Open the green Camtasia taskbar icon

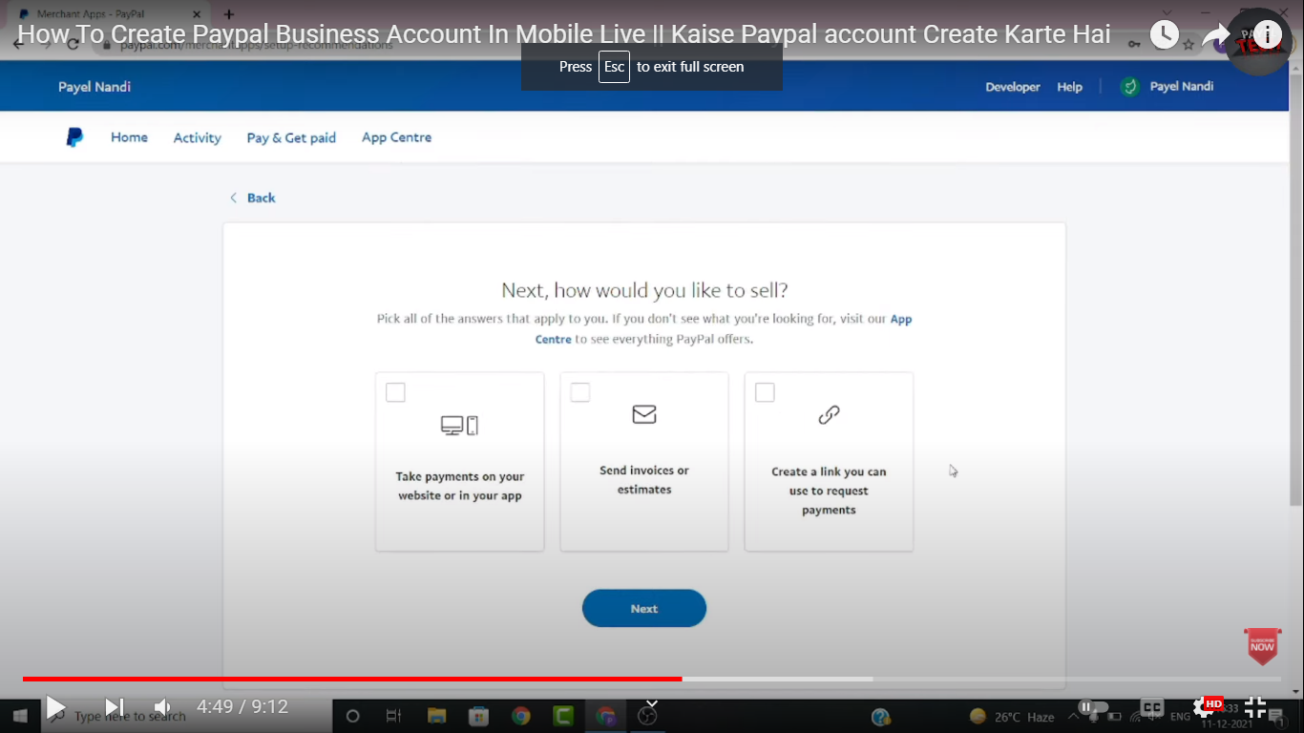click(563, 716)
